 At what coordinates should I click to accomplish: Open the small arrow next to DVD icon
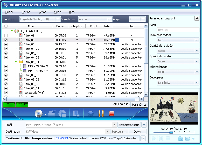click(x=45, y=114)
